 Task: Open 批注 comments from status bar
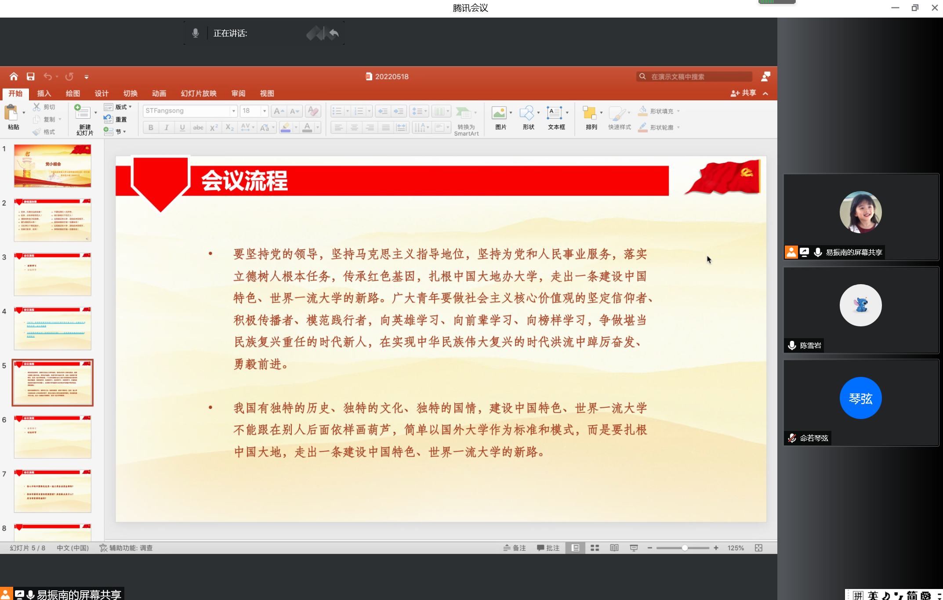click(x=548, y=548)
